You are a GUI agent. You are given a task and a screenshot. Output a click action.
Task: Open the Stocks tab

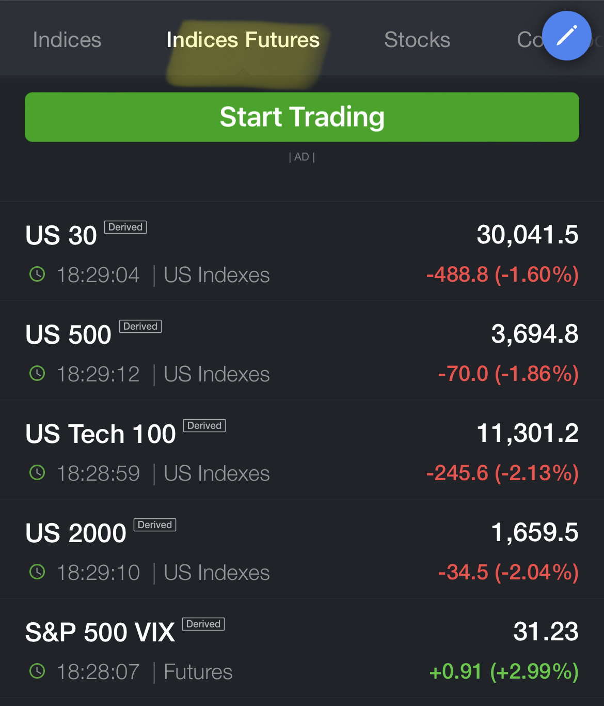(417, 40)
